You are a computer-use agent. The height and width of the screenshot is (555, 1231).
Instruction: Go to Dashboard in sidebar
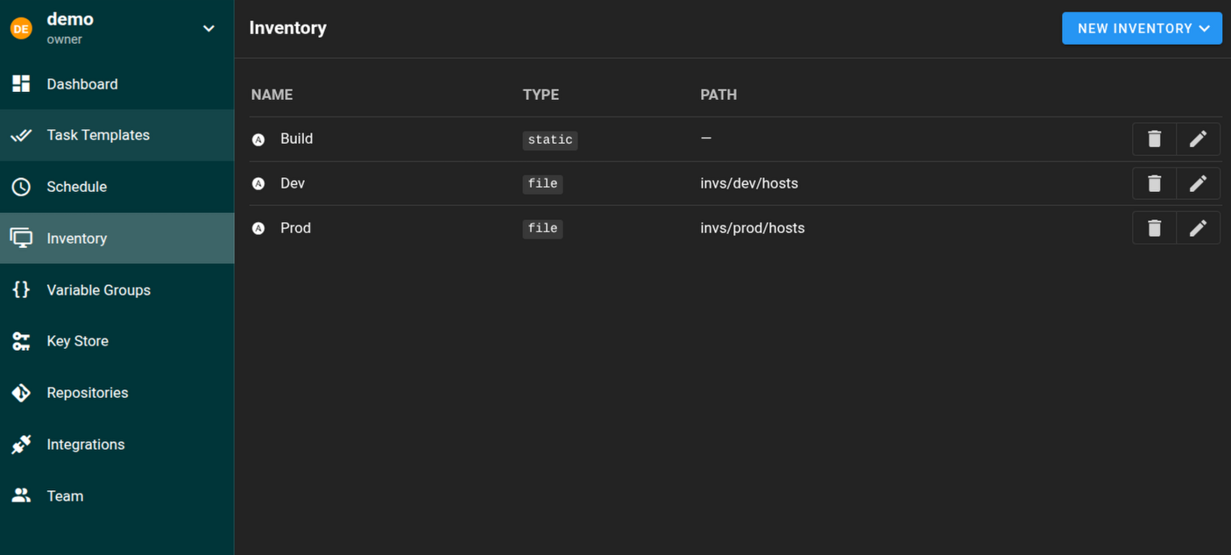[82, 84]
